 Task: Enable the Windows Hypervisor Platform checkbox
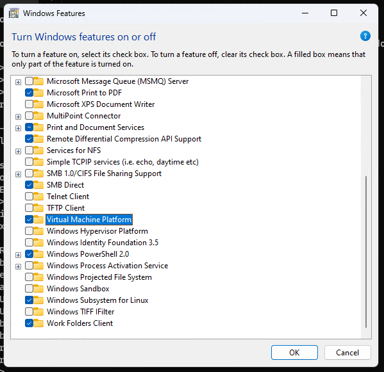point(29,231)
